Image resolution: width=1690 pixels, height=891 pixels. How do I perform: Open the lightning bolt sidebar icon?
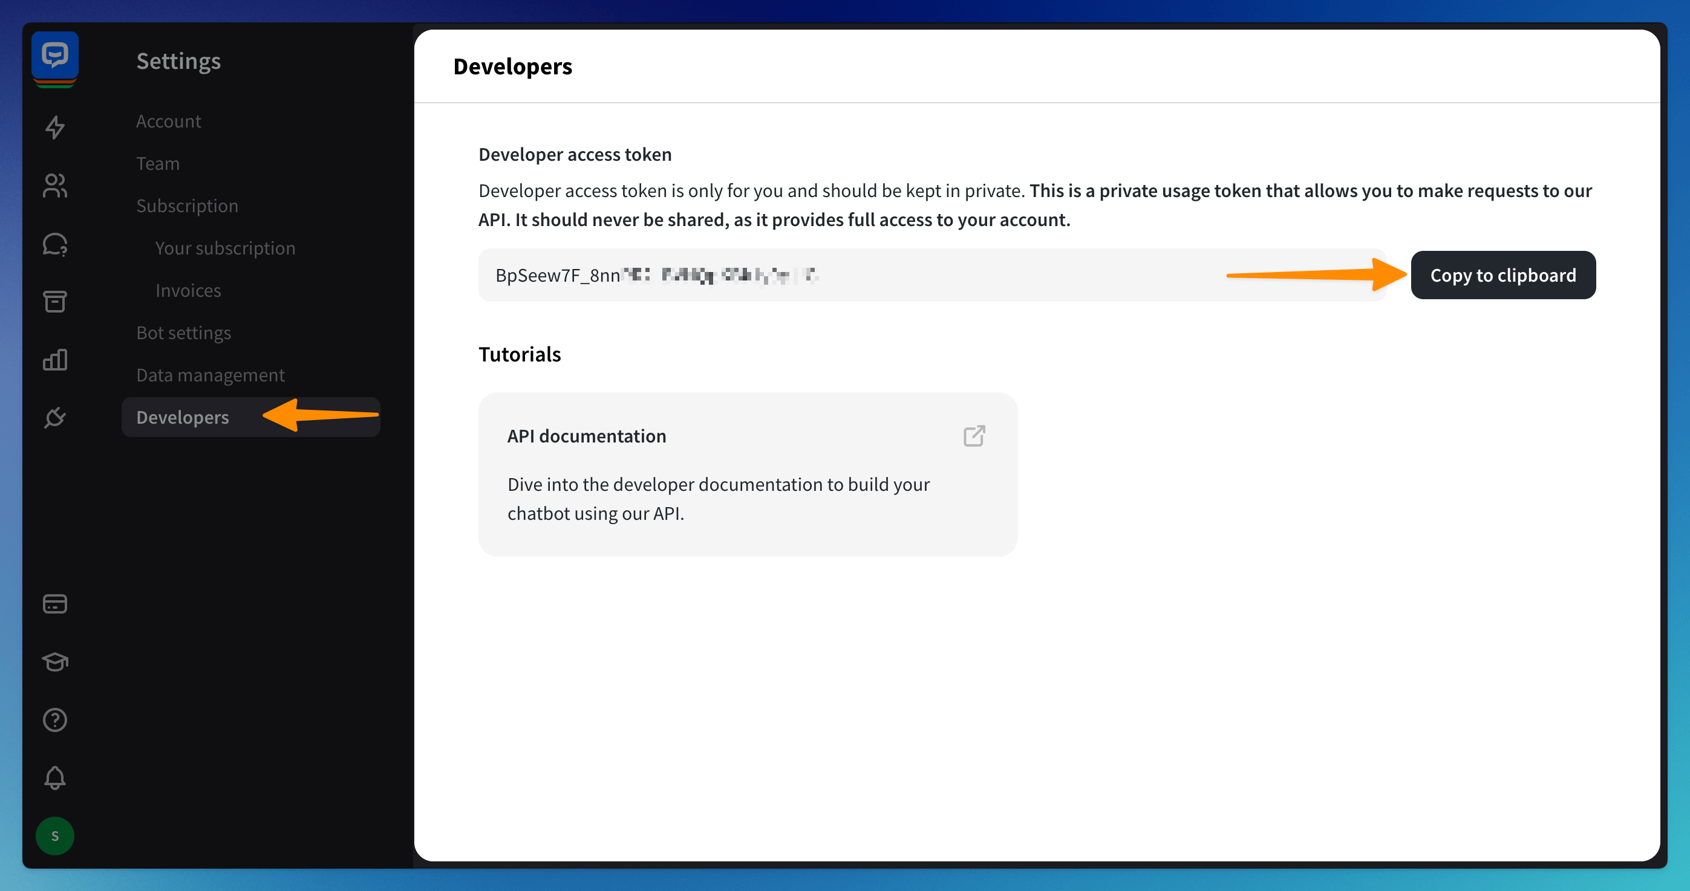(x=55, y=127)
